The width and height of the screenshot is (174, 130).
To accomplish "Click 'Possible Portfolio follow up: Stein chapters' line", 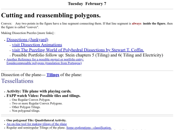I will click(x=88, y=55).
